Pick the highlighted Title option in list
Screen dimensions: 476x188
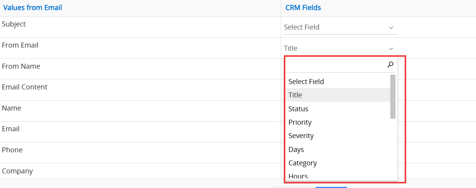point(295,95)
